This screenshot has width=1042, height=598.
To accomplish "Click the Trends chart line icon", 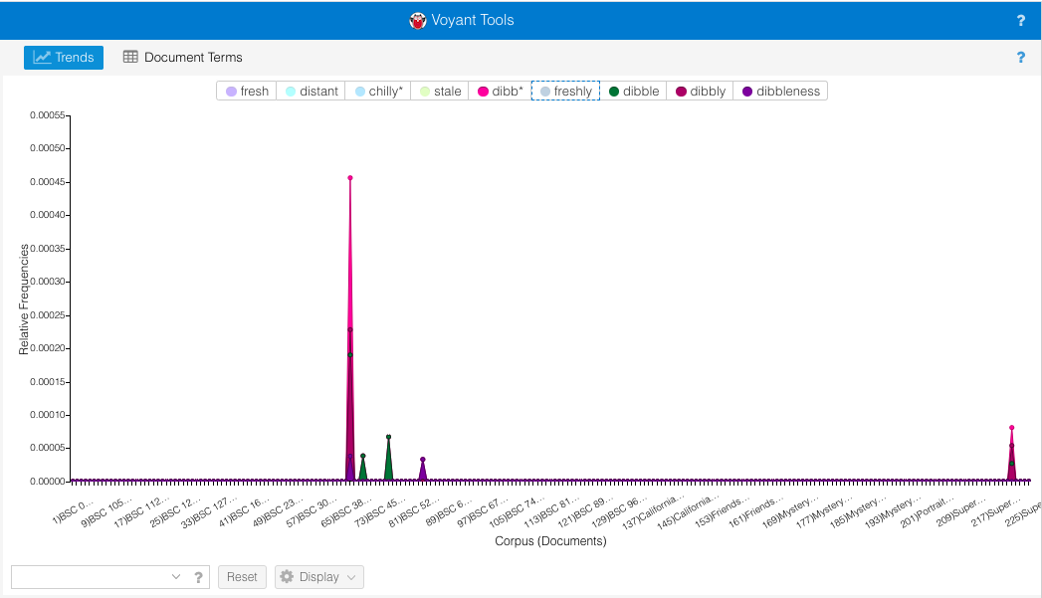I will pos(42,57).
